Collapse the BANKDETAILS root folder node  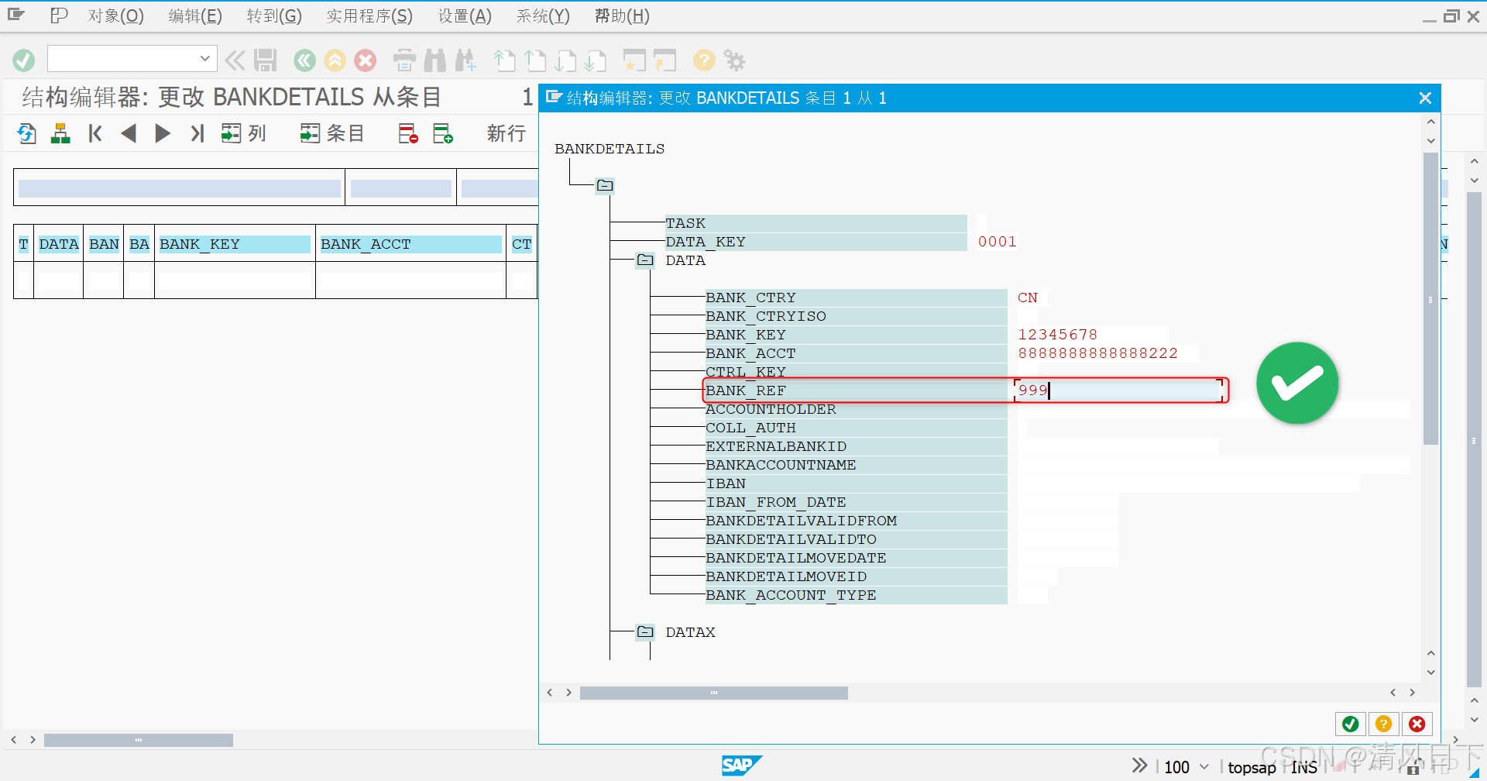pyautogui.click(x=605, y=185)
